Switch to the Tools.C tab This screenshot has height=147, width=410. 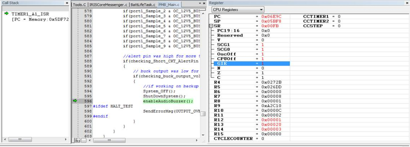(x=79, y=5)
